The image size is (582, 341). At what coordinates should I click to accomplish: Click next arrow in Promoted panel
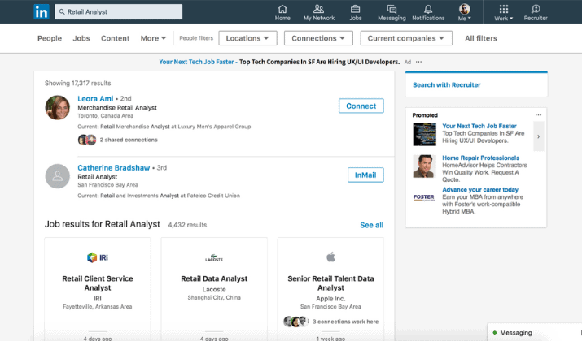[x=539, y=136]
